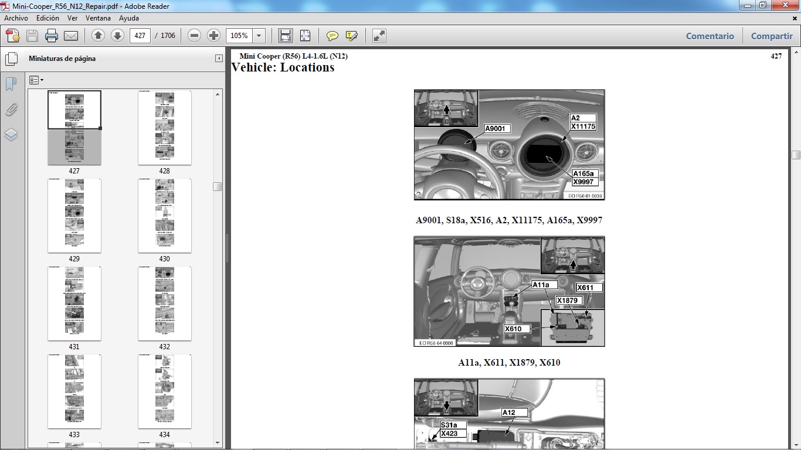Select the highlight text tool

click(x=352, y=36)
